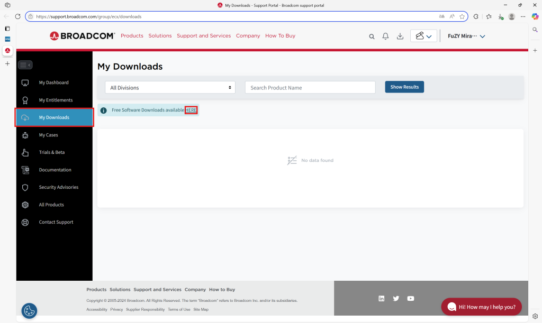Open the Terms of Use footer link

179,310
